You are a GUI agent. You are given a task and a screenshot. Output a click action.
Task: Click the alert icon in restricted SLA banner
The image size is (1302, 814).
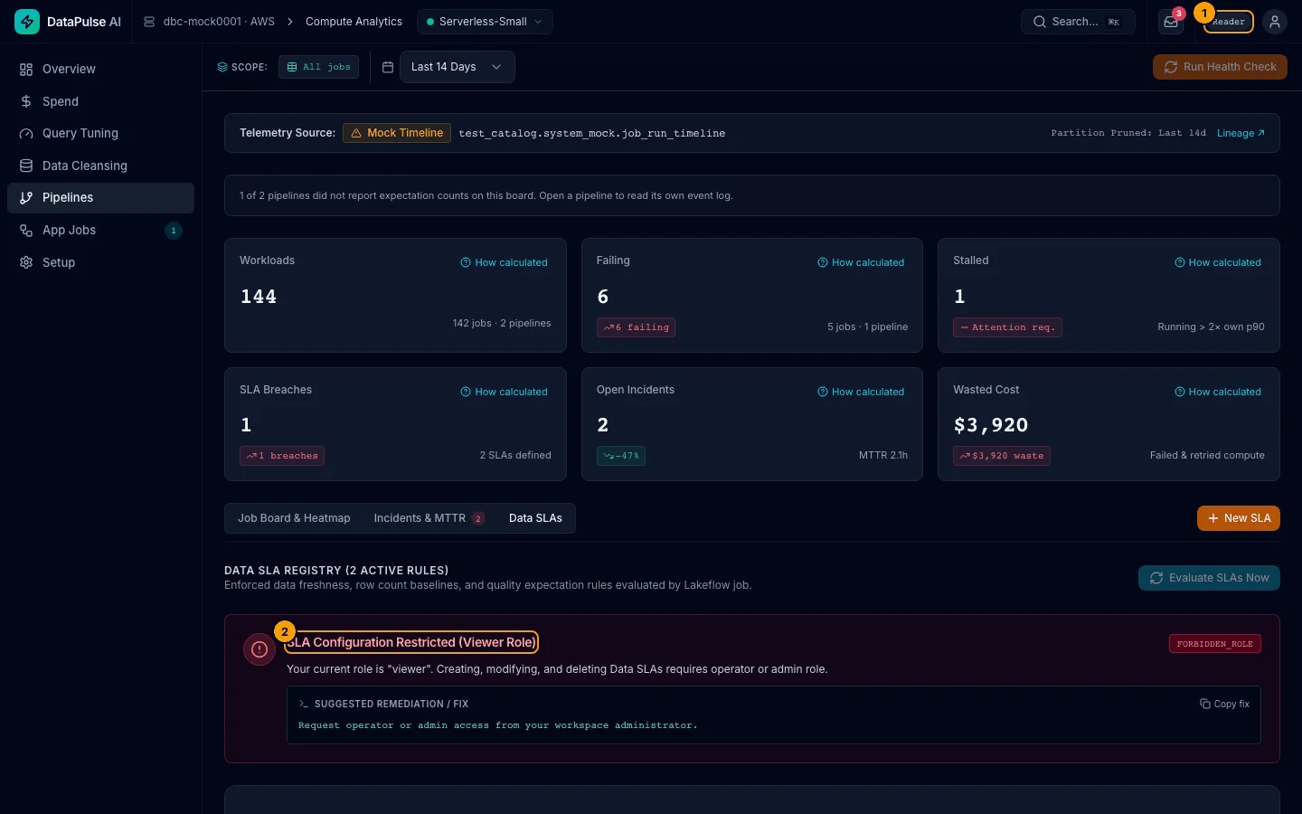(259, 649)
